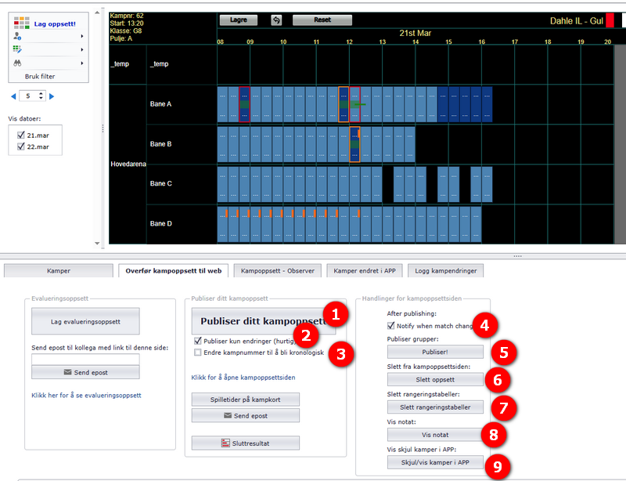
Task: Click Send epost under Evalueringsoppsett
Action: tap(85, 372)
